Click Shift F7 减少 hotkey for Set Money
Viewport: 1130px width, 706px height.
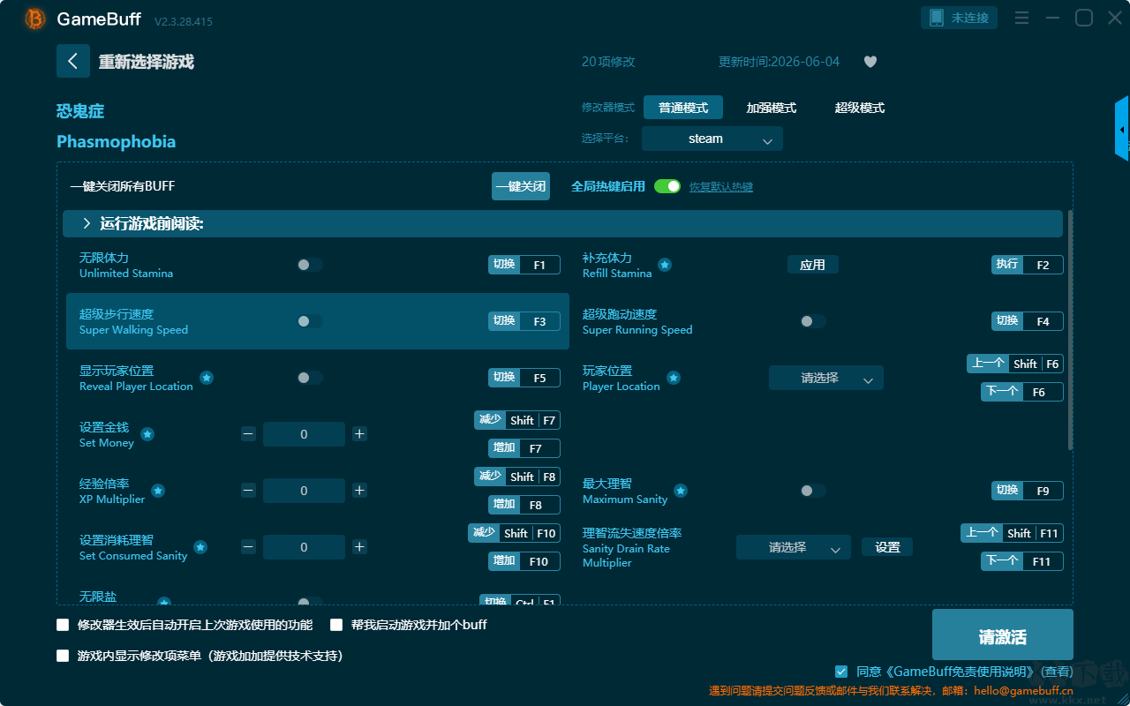coord(517,420)
